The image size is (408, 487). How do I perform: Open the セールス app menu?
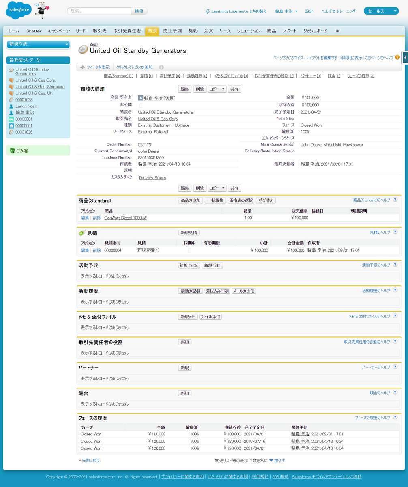[381, 11]
